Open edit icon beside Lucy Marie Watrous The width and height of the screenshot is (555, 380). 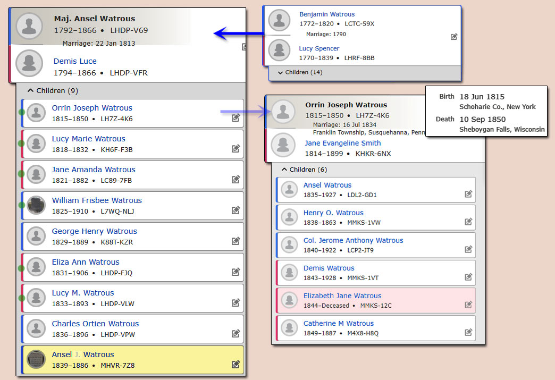pos(236,149)
